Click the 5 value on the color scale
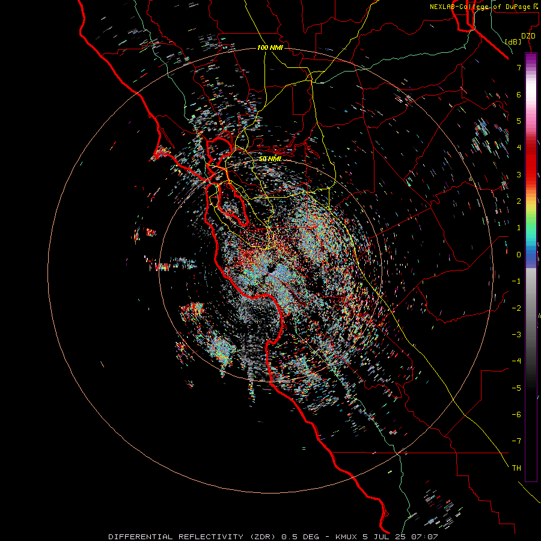Screen dimensions: 541x541 519,121
